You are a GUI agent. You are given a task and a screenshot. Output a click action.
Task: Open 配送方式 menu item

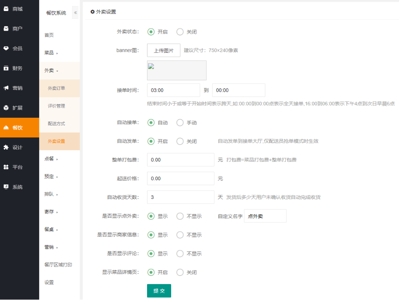[56, 124]
